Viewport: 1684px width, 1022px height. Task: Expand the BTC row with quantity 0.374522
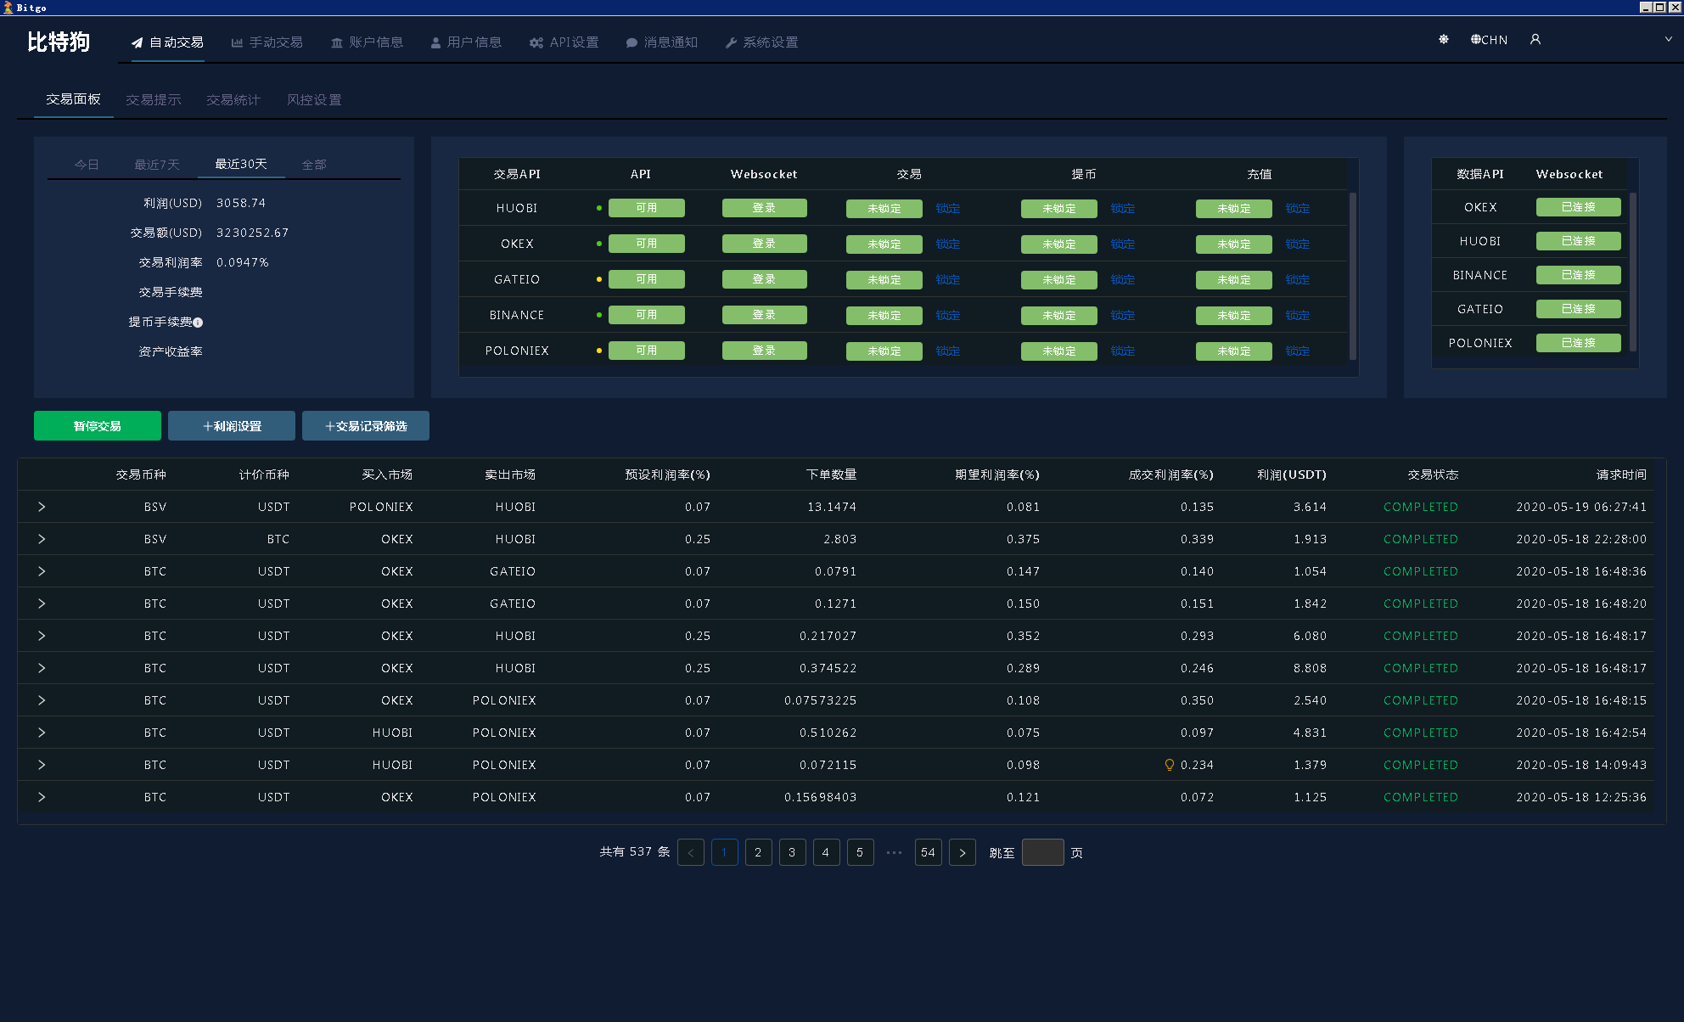click(x=42, y=668)
